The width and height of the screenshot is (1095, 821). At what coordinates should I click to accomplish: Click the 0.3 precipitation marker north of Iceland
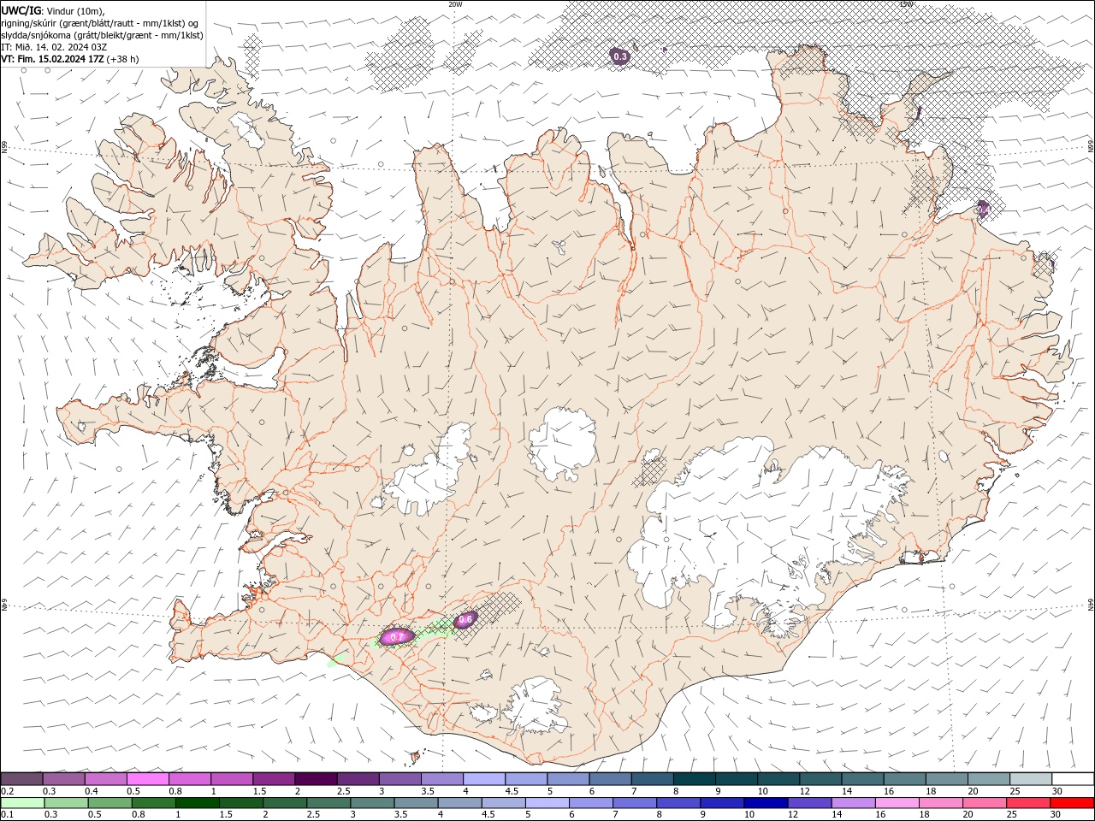[x=619, y=56]
